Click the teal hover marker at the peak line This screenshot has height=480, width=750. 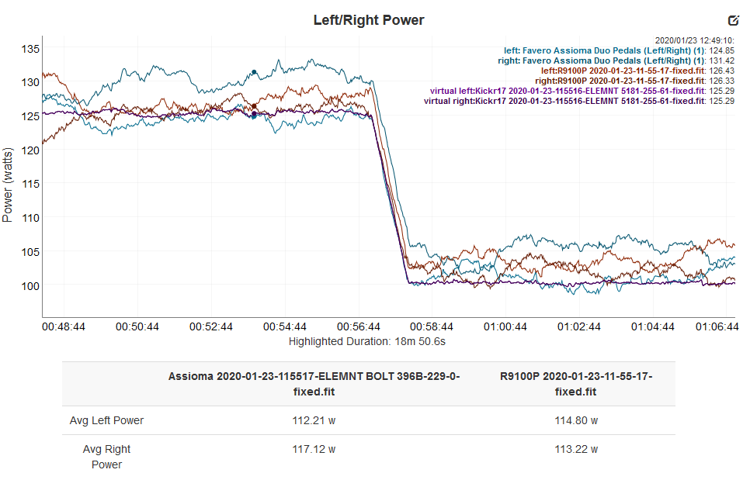[255, 72]
